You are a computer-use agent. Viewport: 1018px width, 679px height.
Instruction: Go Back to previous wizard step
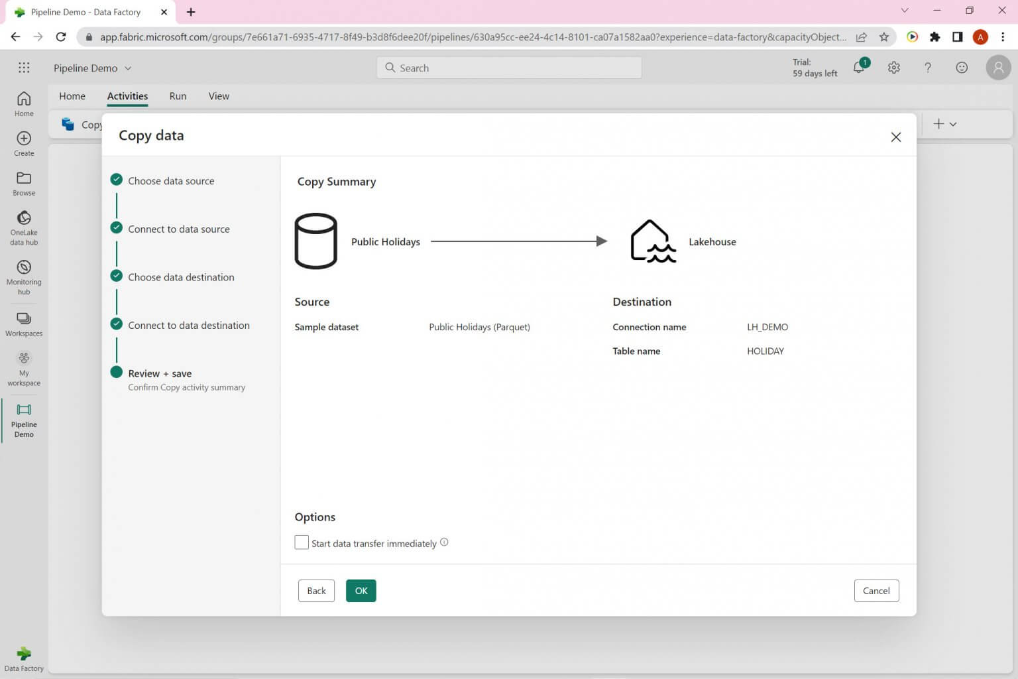click(316, 591)
